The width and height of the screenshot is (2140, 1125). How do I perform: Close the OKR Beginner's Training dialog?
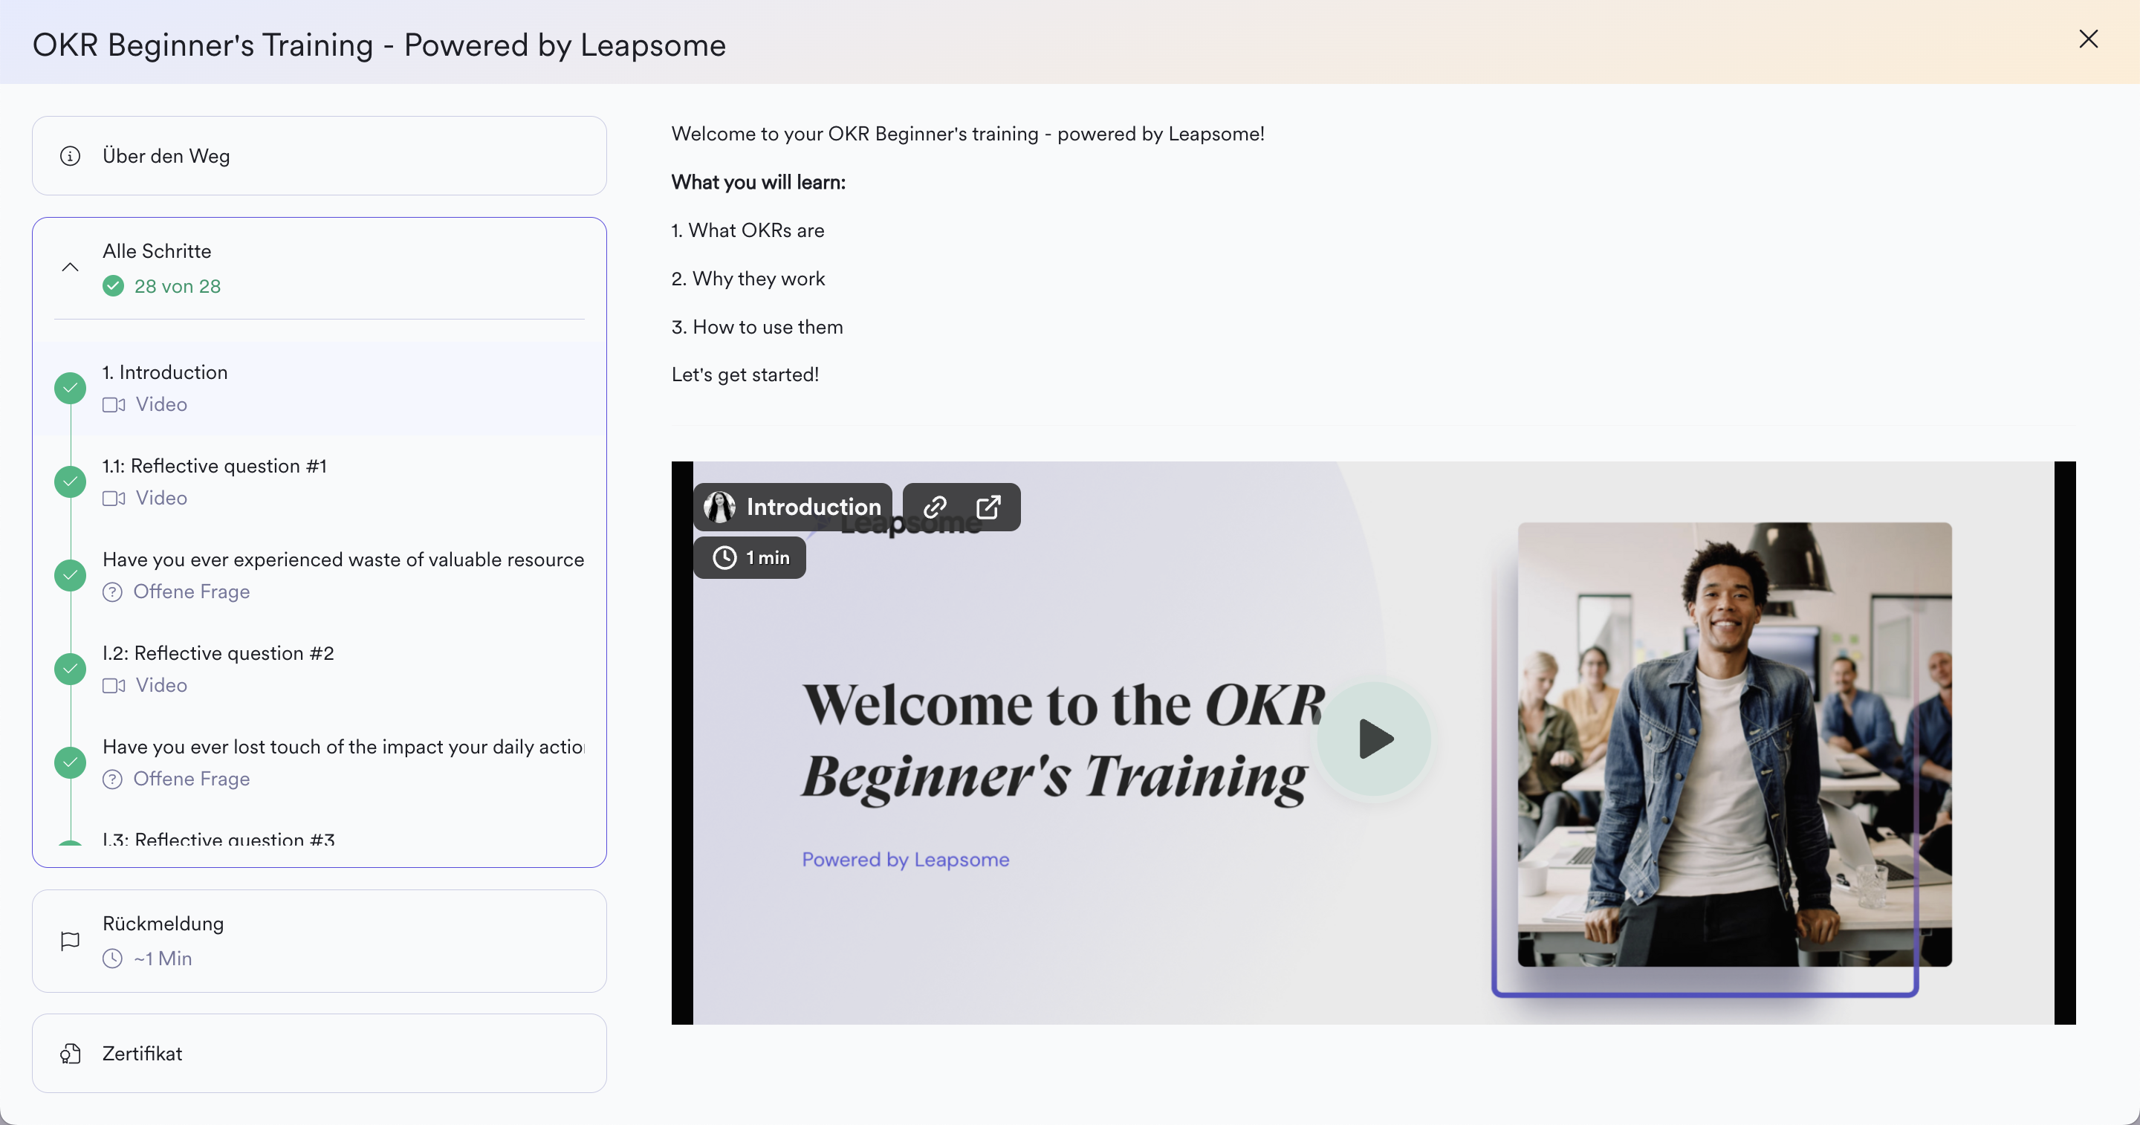pyautogui.click(x=2088, y=39)
